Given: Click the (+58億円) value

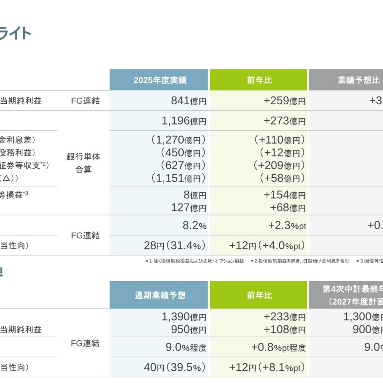Looking at the screenshot, I should pyautogui.click(x=282, y=178).
